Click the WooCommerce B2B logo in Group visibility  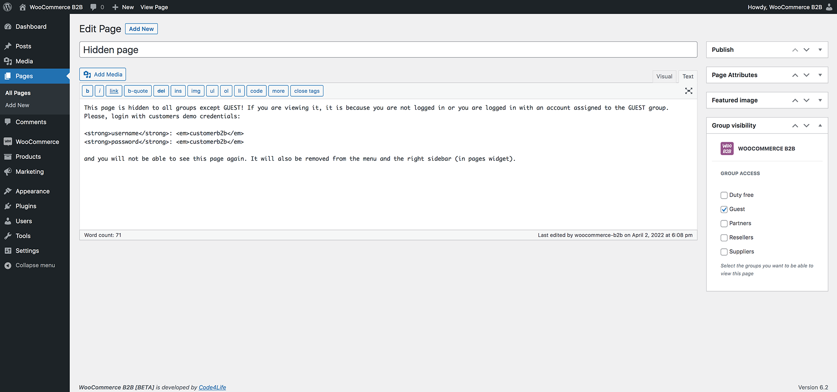(x=727, y=149)
